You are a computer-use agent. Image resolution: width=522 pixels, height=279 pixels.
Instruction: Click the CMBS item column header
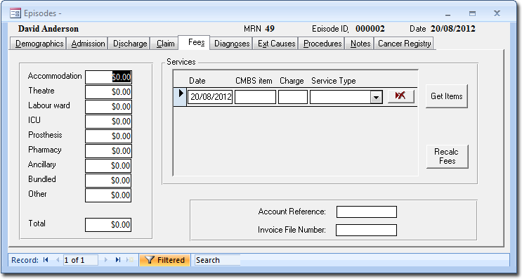click(254, 81)
